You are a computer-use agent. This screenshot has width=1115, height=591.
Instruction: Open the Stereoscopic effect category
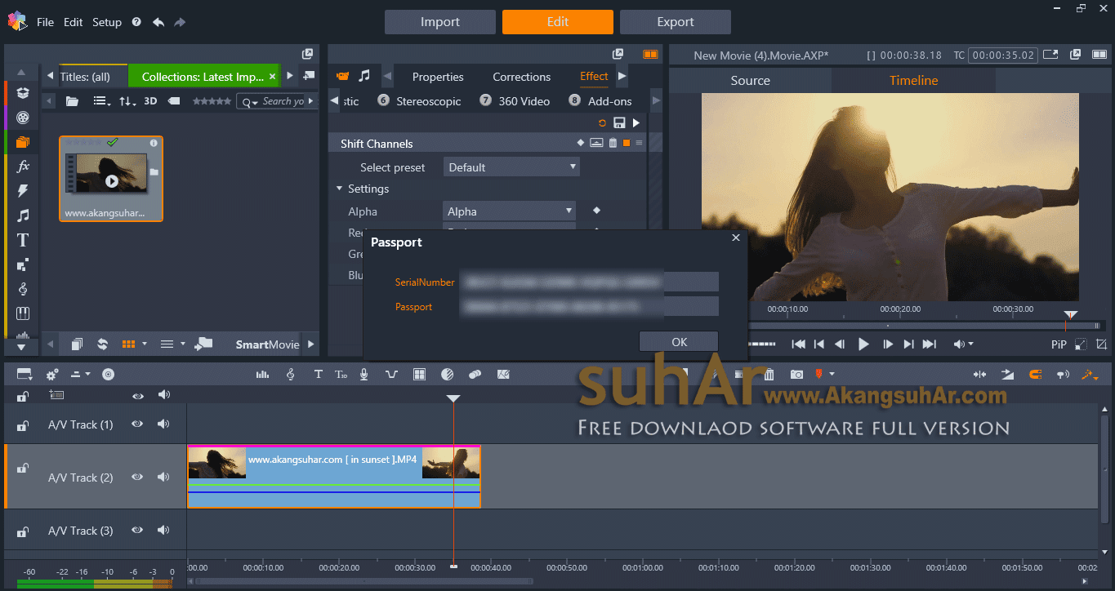[419, 101]
